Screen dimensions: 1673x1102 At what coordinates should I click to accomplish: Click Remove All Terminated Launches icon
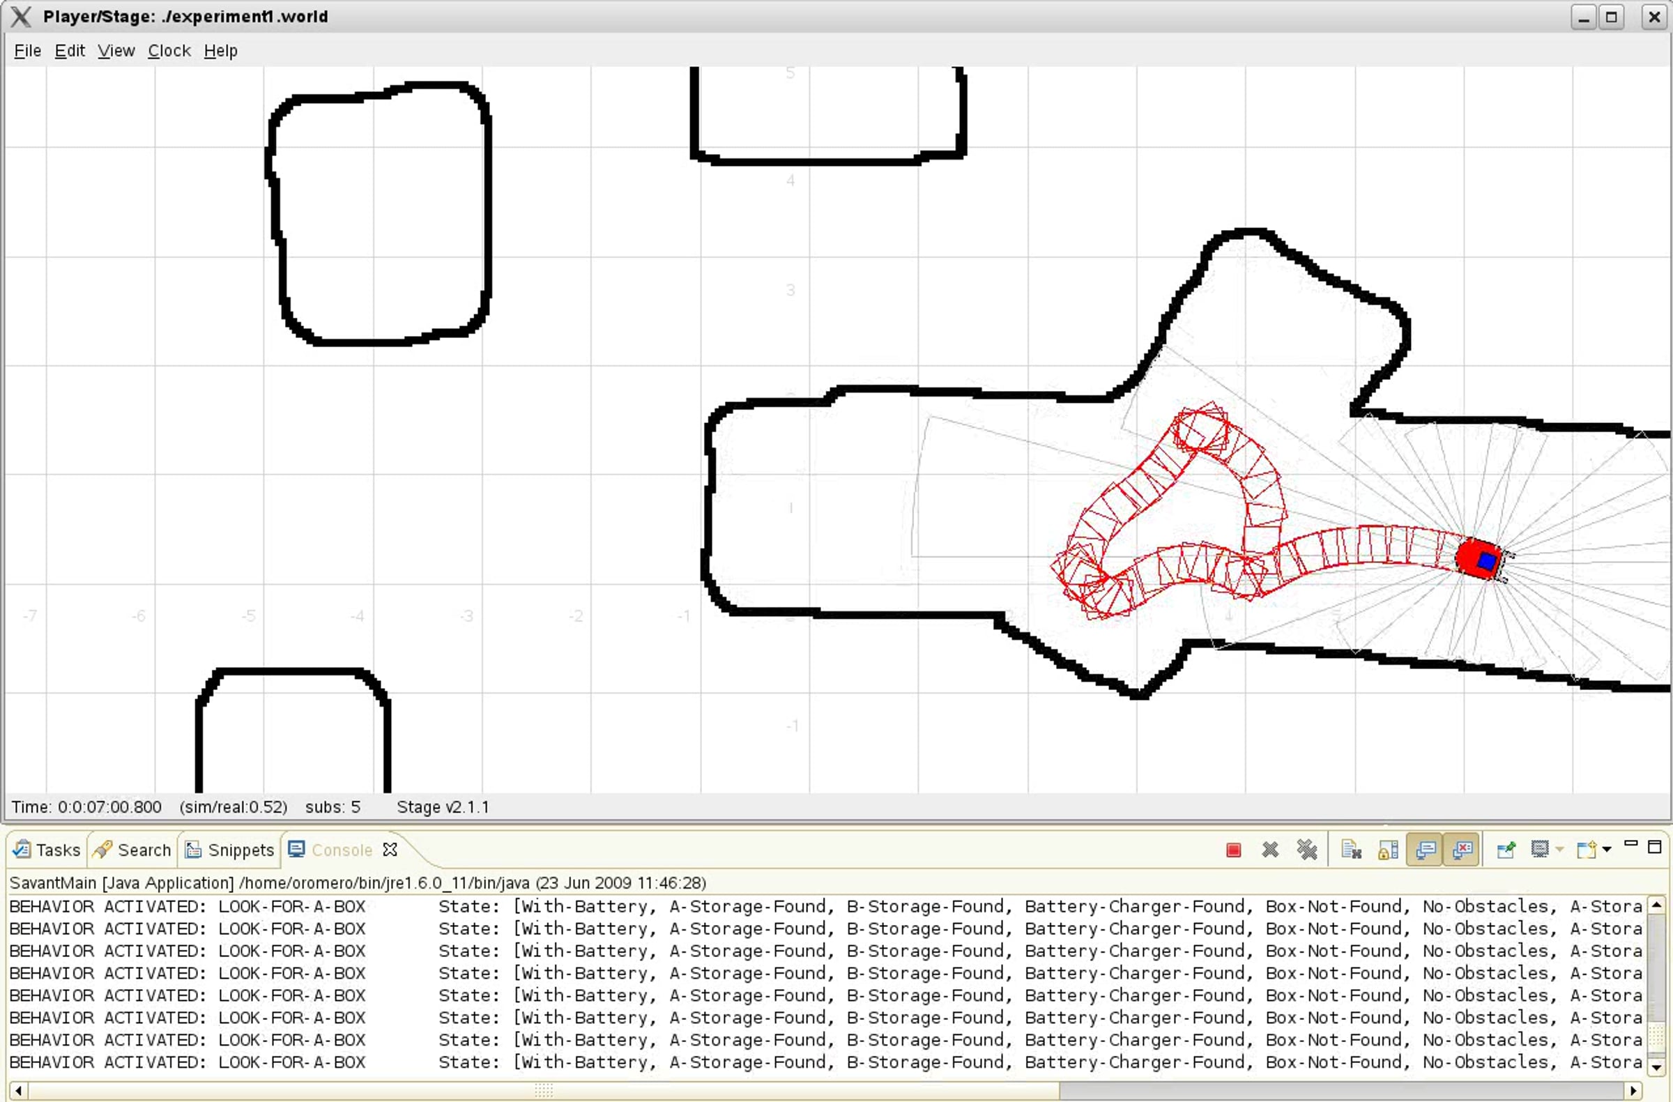1307,850
